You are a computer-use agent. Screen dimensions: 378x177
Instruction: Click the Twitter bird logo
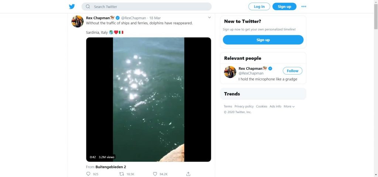click(x=72, y=7)
